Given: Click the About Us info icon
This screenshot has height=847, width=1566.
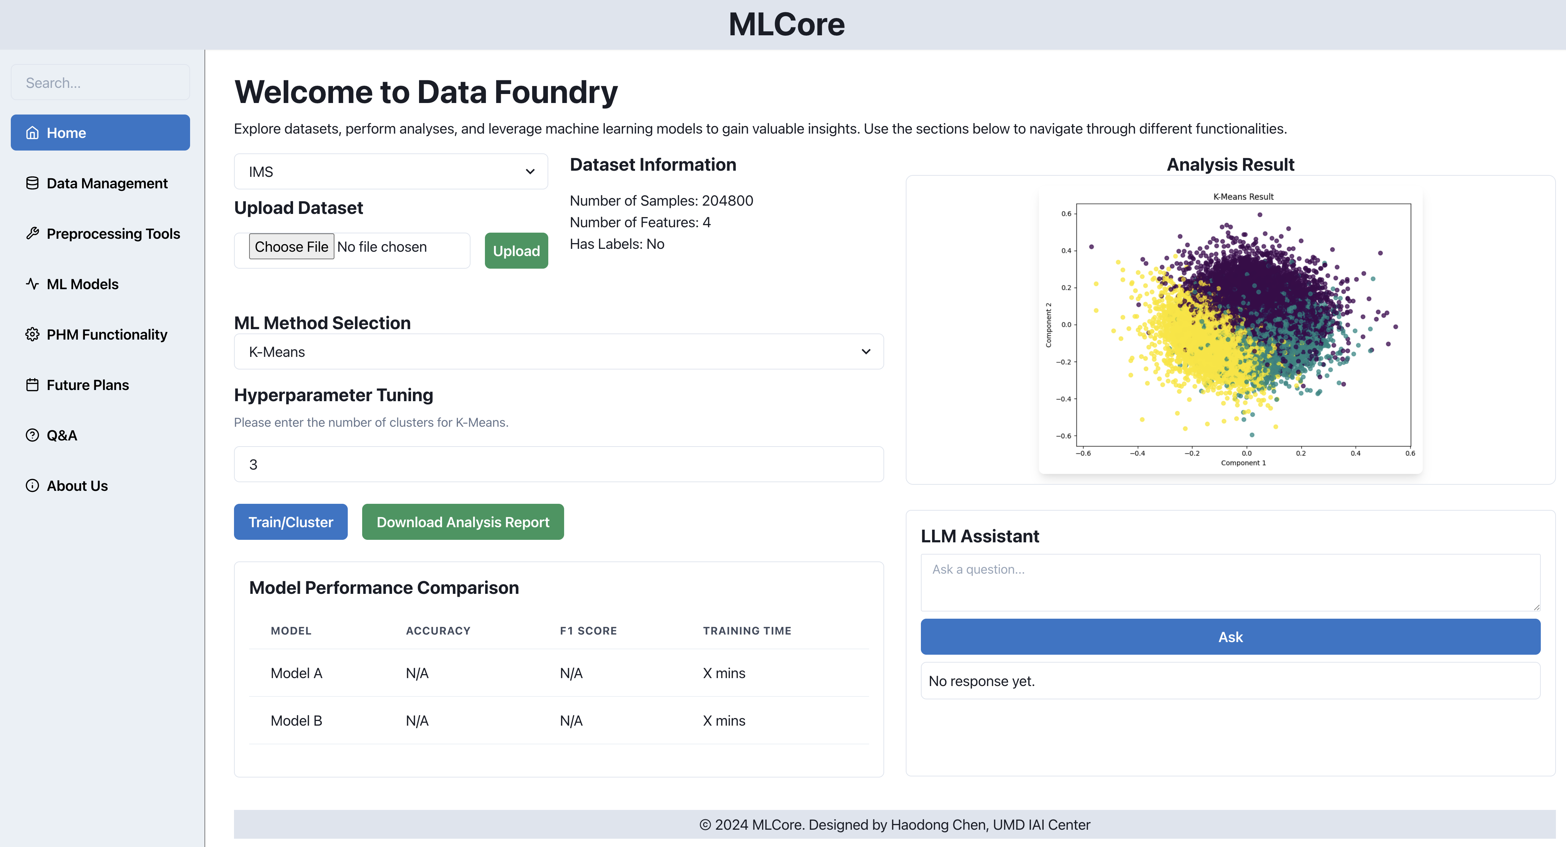Looking at the screenshot, I should pyautogui.click(x=32, y=486).
